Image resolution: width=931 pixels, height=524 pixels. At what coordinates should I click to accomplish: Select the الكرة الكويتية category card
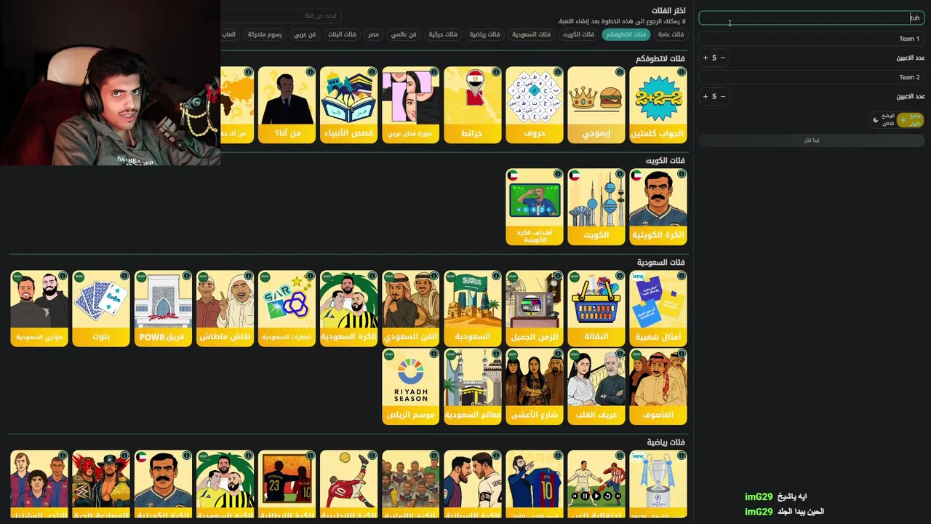click(x=658, y=207)
